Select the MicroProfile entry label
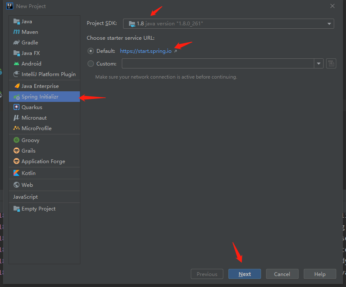 (x=36, y=128)
